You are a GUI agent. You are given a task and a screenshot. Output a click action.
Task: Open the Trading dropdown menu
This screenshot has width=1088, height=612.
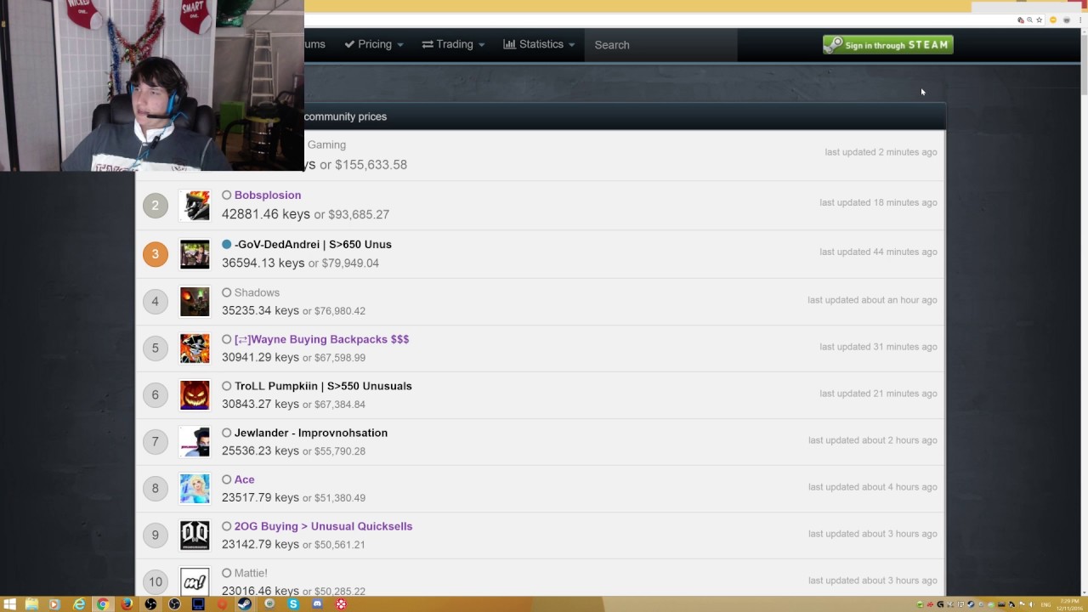[453, 44]
